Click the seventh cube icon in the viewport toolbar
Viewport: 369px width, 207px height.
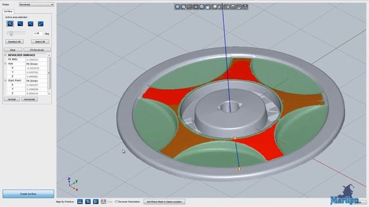[x=214, y=7]
